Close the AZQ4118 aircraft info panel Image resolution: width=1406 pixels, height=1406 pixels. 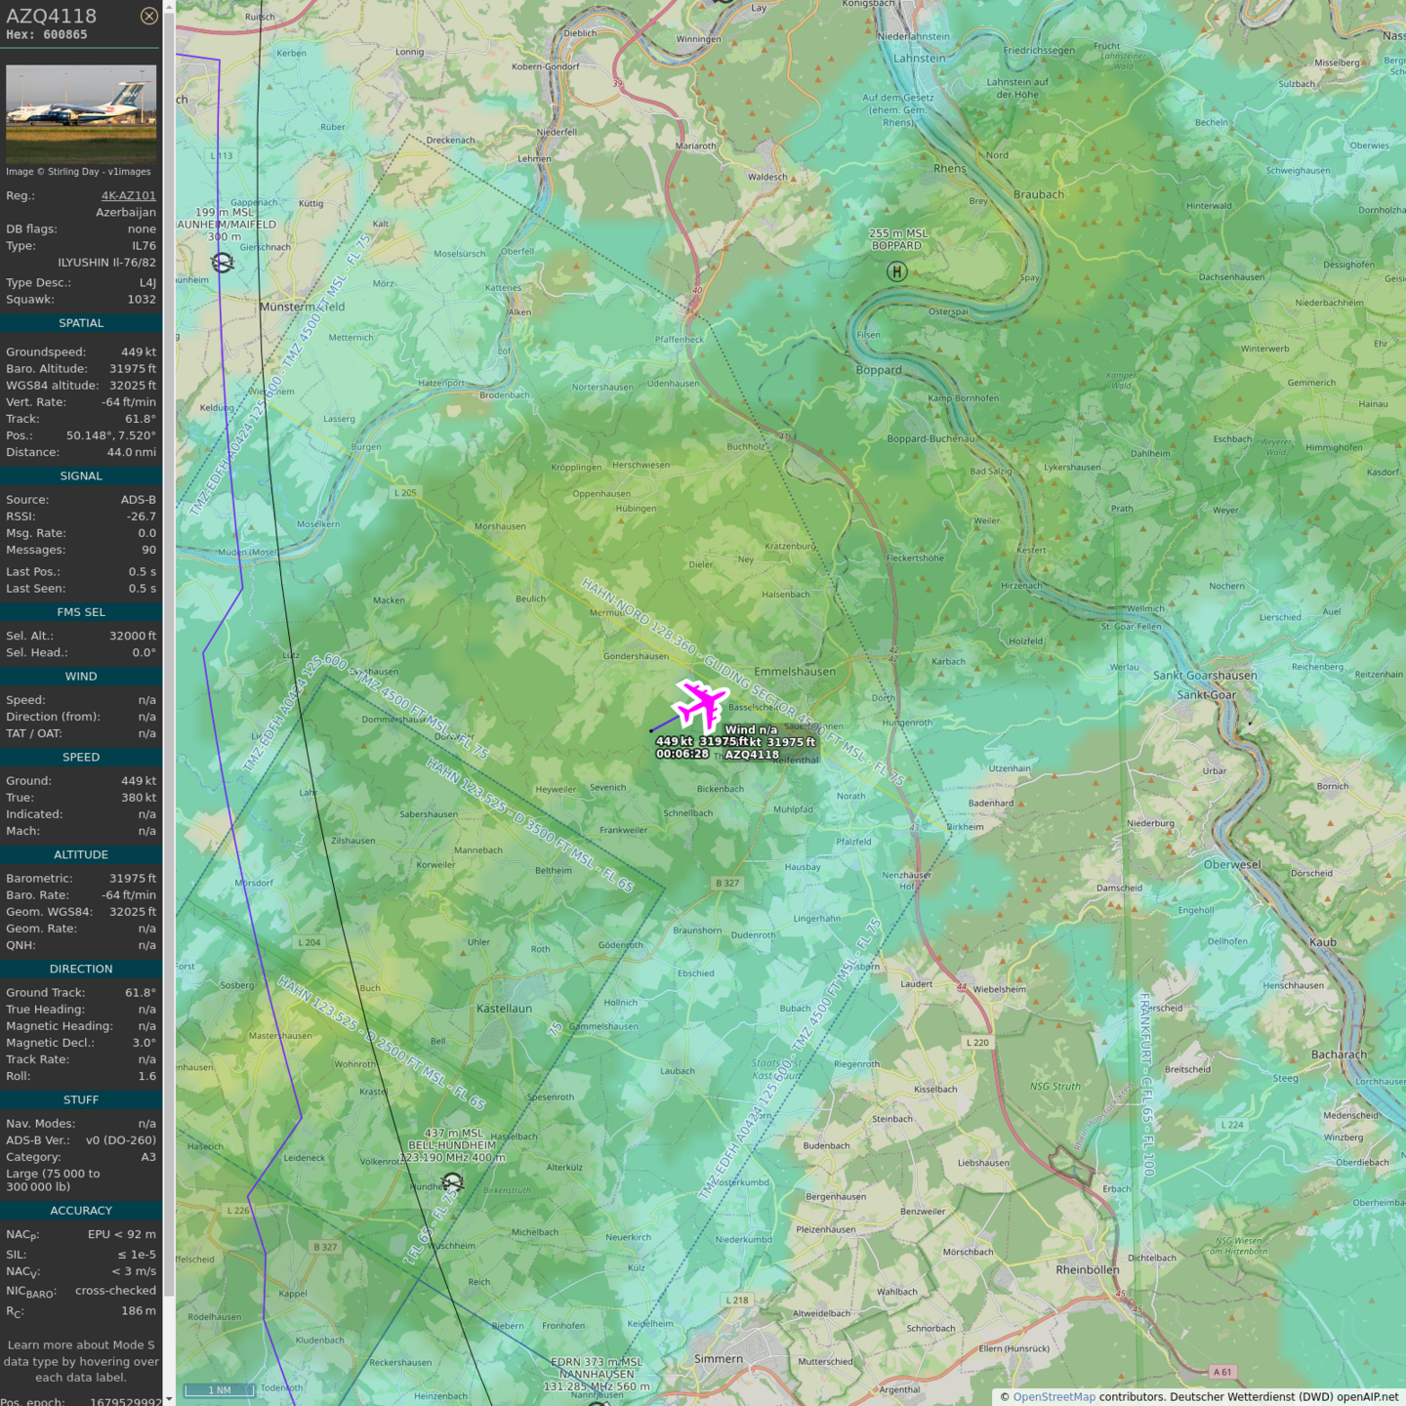coord(148,16)
